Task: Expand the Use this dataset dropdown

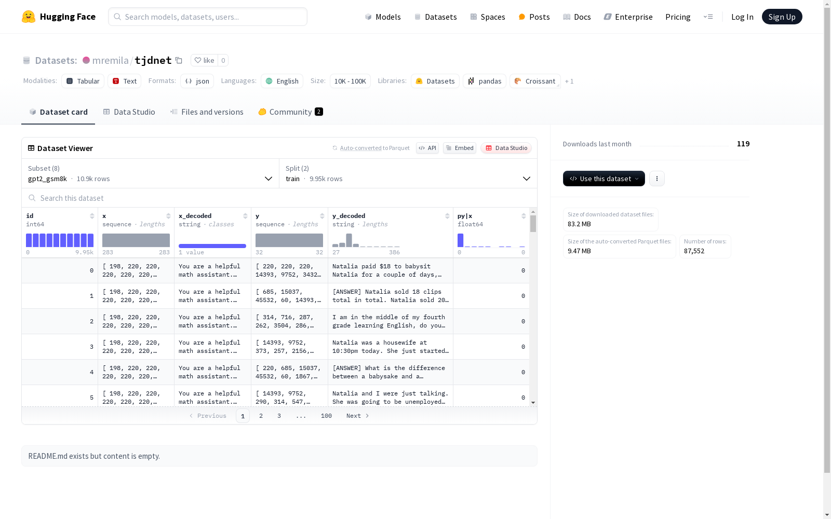Action: pyautogui.click(x=604, y=179)
